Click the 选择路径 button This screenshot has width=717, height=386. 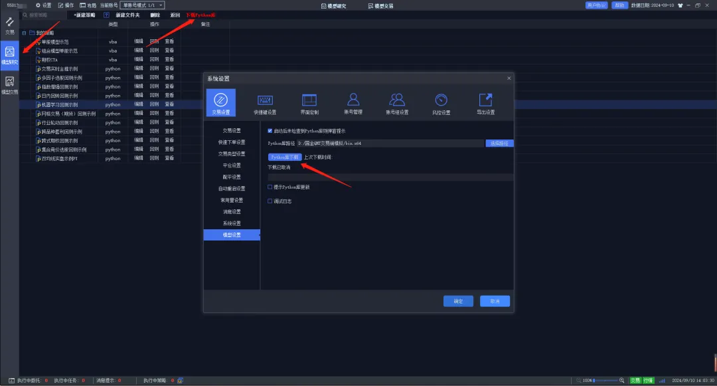(x=499, y=143)
